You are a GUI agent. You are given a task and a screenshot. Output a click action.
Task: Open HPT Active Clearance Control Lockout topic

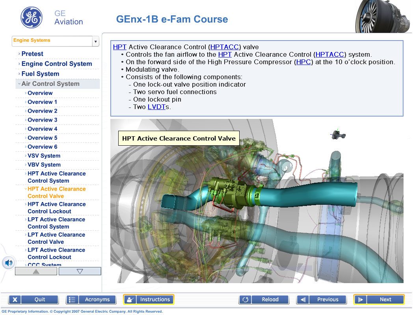click(x=57, y=208)
